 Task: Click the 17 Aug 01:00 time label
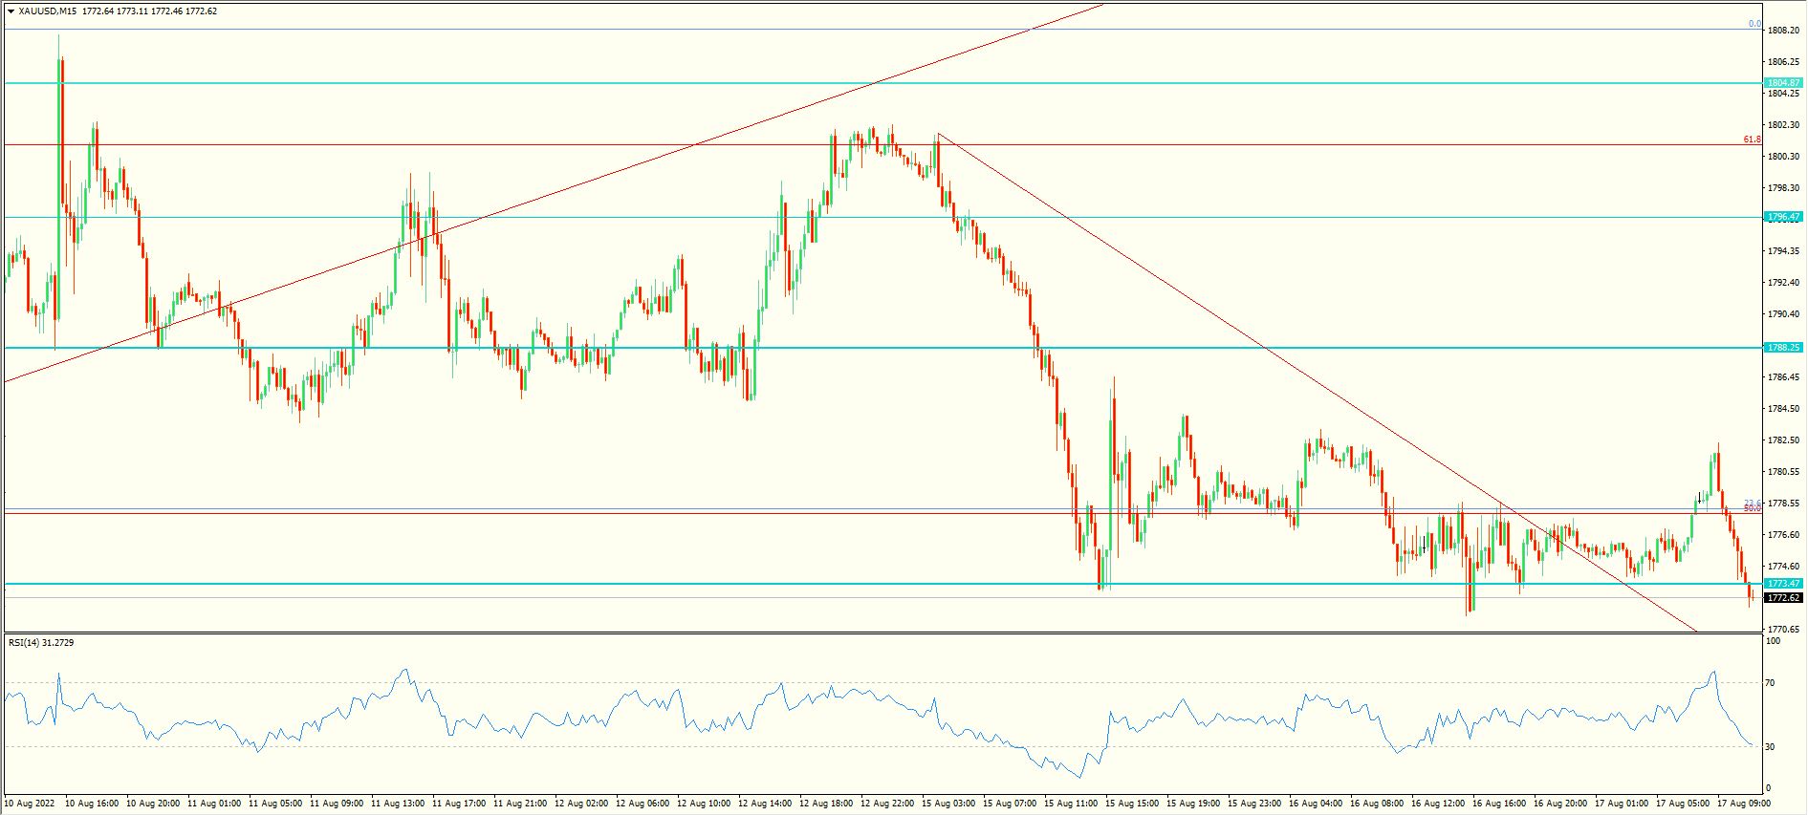pyautogui.click(x=1622, y=804)
